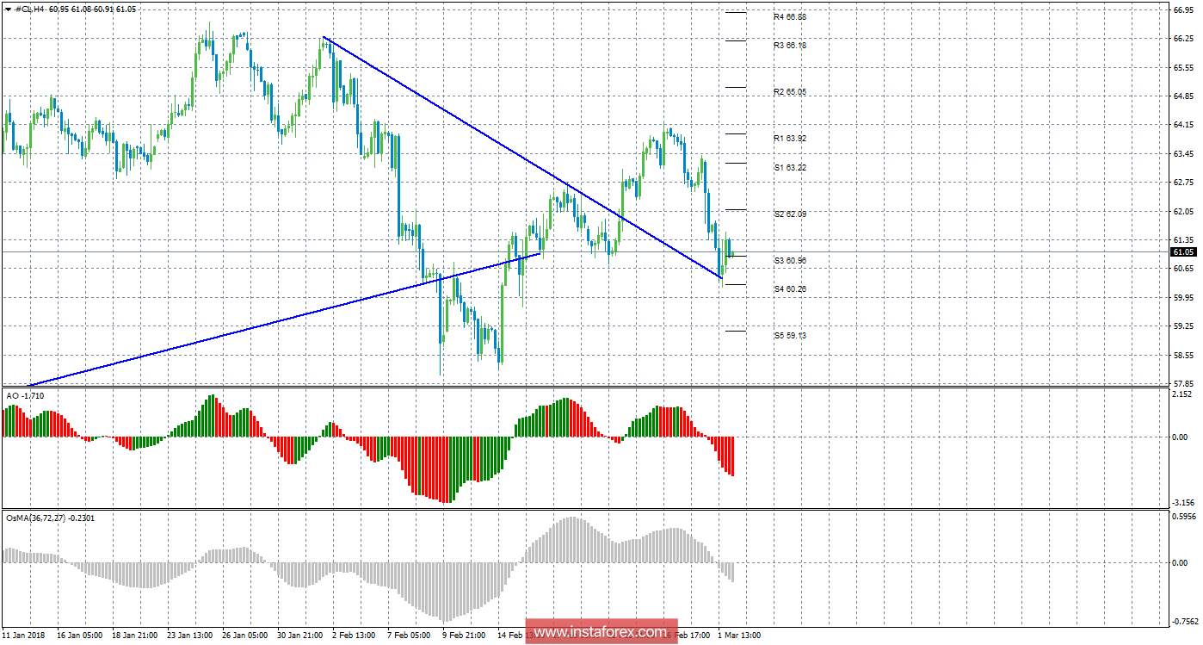Select the R1 63.92 resistance label
The width and height of the screenshot is (1203, 645).
(789, 138)
